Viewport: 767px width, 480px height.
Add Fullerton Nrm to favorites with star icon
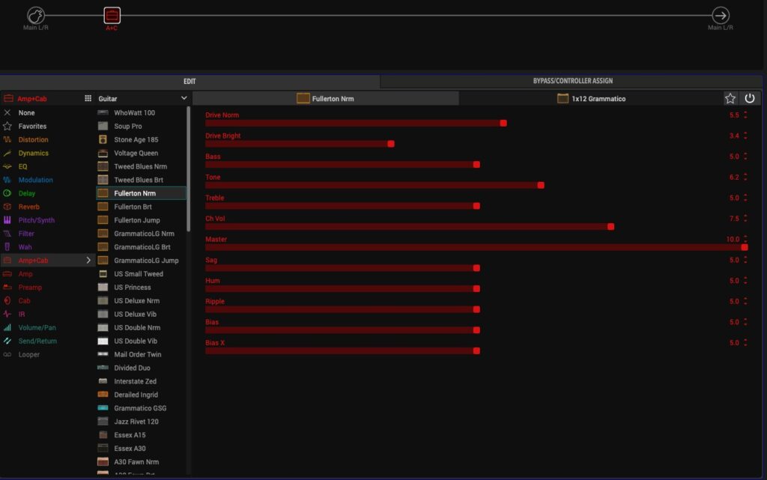point(730,98)
